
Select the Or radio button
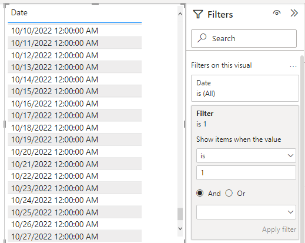point(229,193)
